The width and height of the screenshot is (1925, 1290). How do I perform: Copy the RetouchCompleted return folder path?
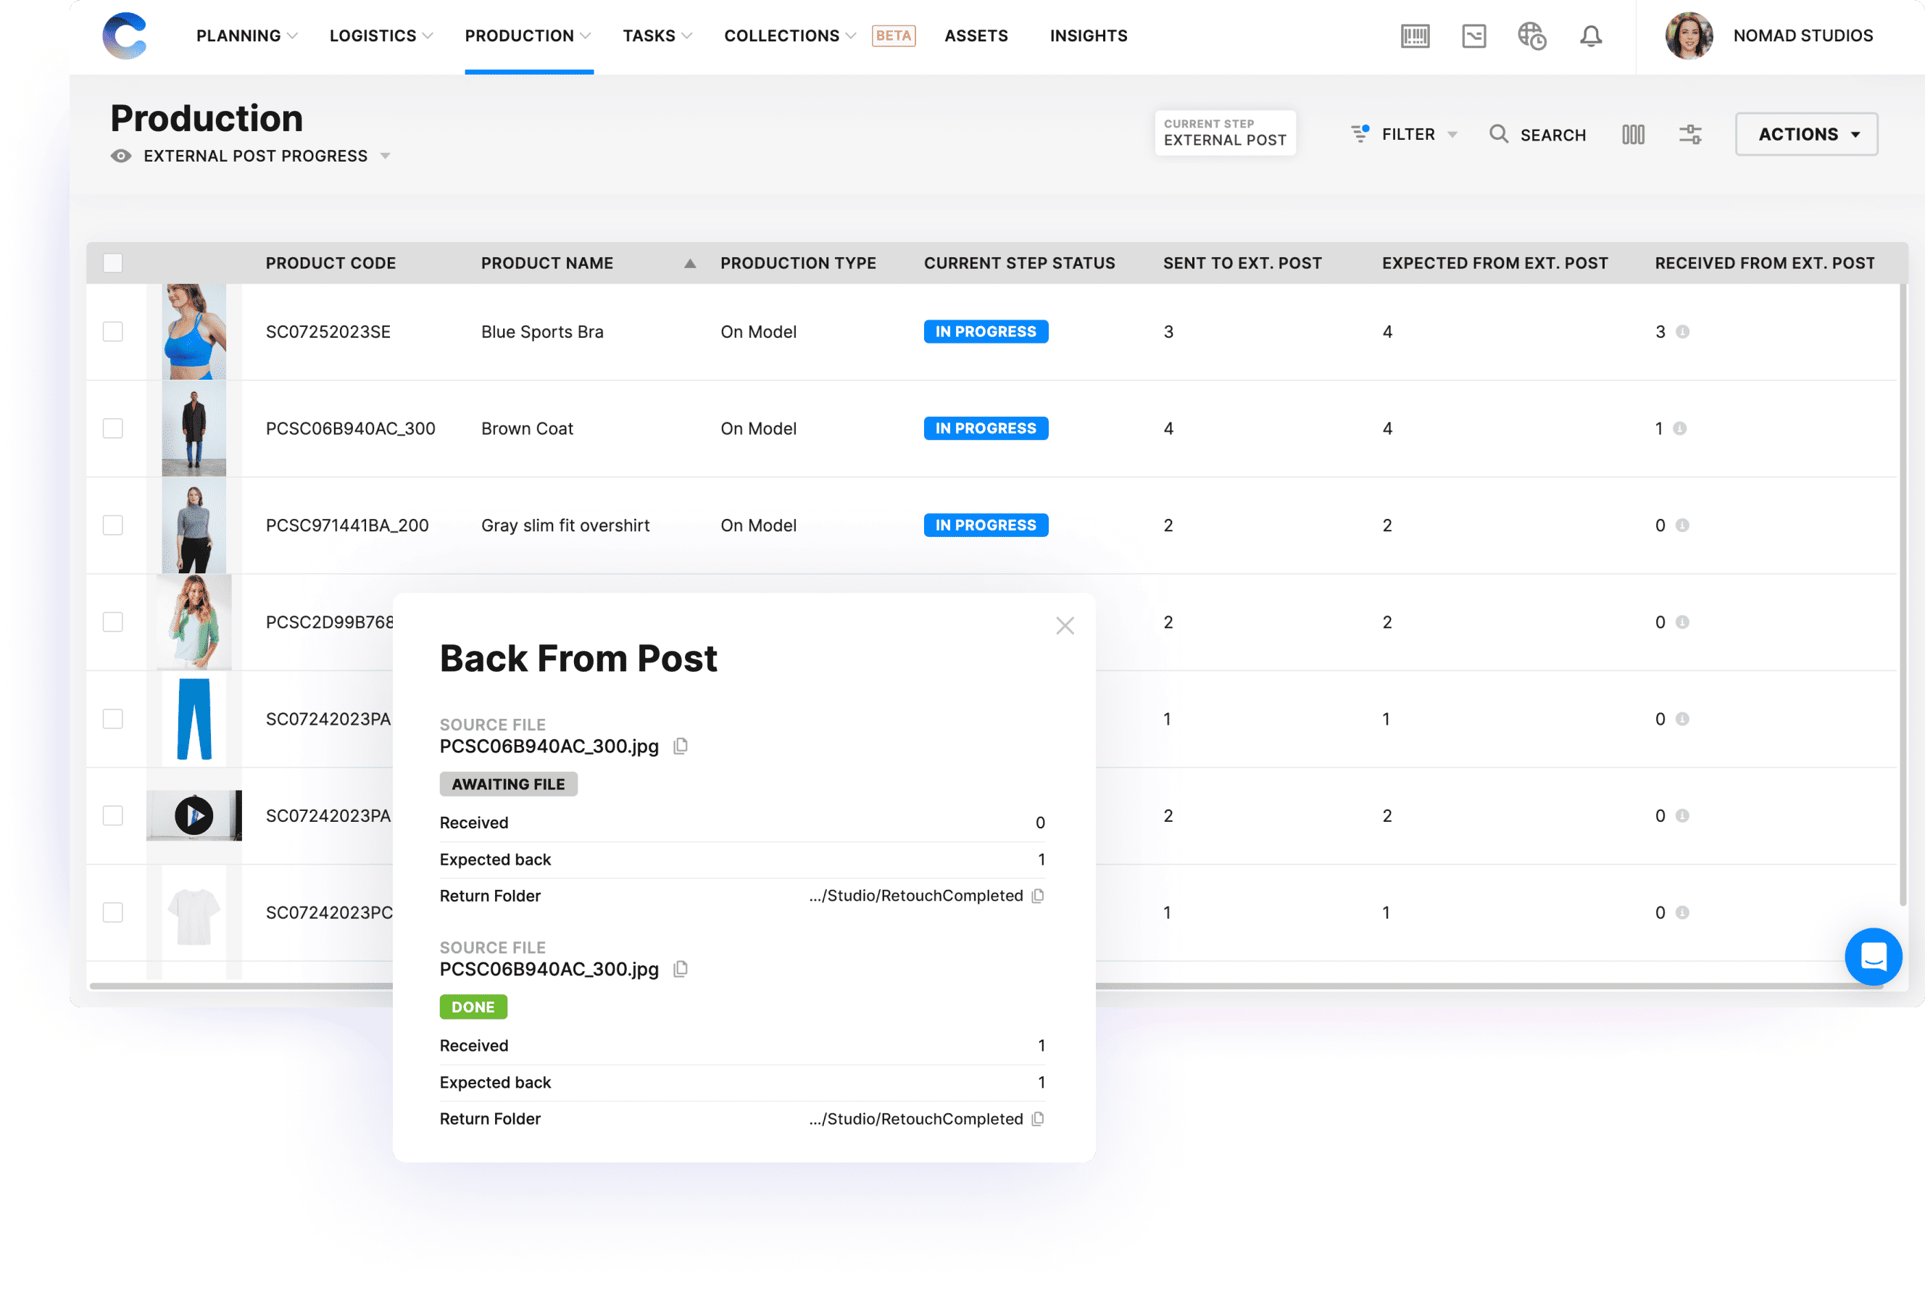point(1038,896)
